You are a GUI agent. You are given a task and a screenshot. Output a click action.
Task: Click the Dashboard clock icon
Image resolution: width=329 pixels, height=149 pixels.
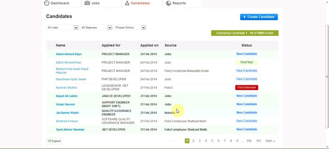pos(46,3)
